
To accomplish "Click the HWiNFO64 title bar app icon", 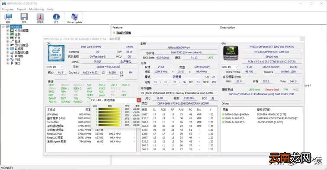I will click(x=4, y=3).
